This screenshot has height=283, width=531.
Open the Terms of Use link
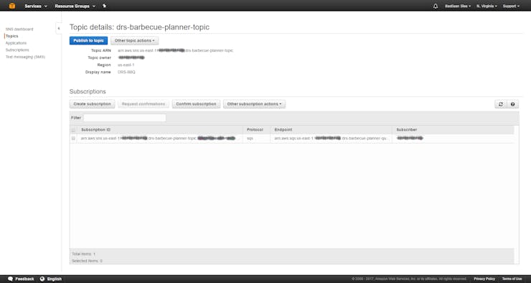(512, 279)
